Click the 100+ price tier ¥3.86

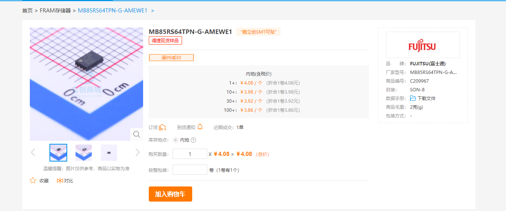click(251, 110)
